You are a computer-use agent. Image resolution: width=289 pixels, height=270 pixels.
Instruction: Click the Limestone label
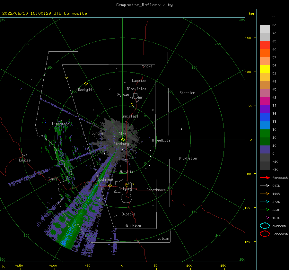tap(61, 124)
